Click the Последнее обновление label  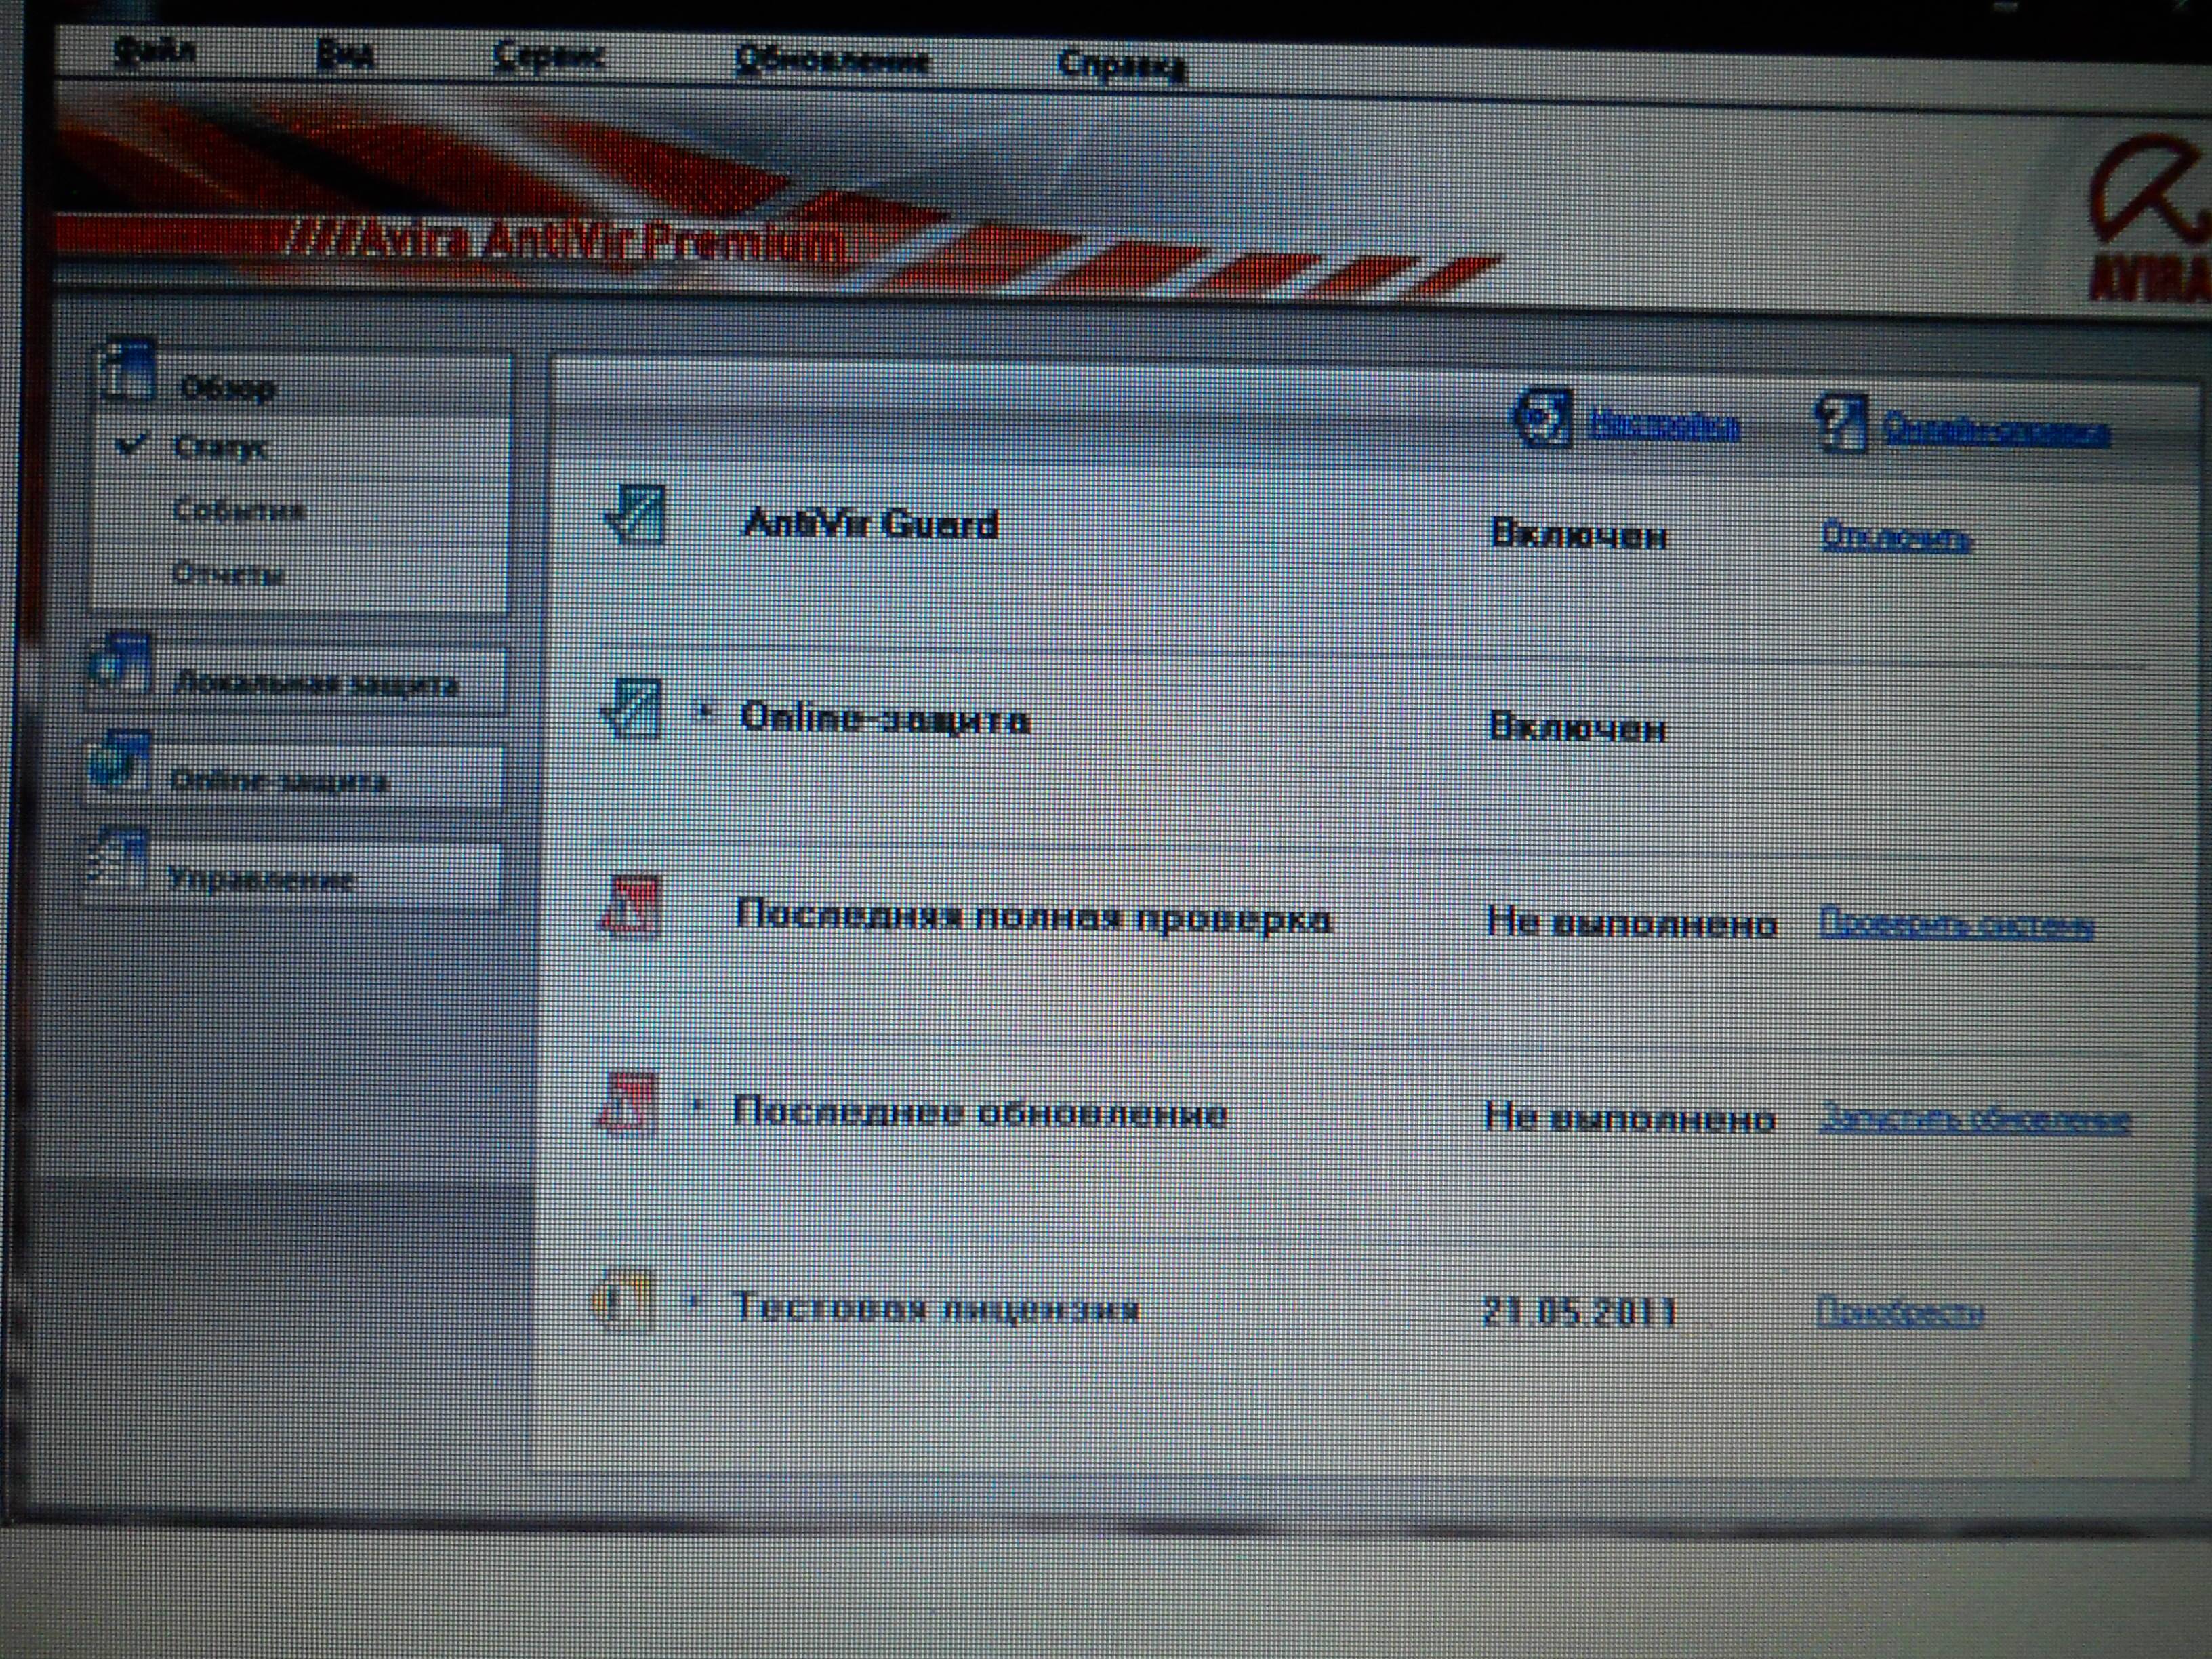pyautogui.click(x=980, y=1113)
